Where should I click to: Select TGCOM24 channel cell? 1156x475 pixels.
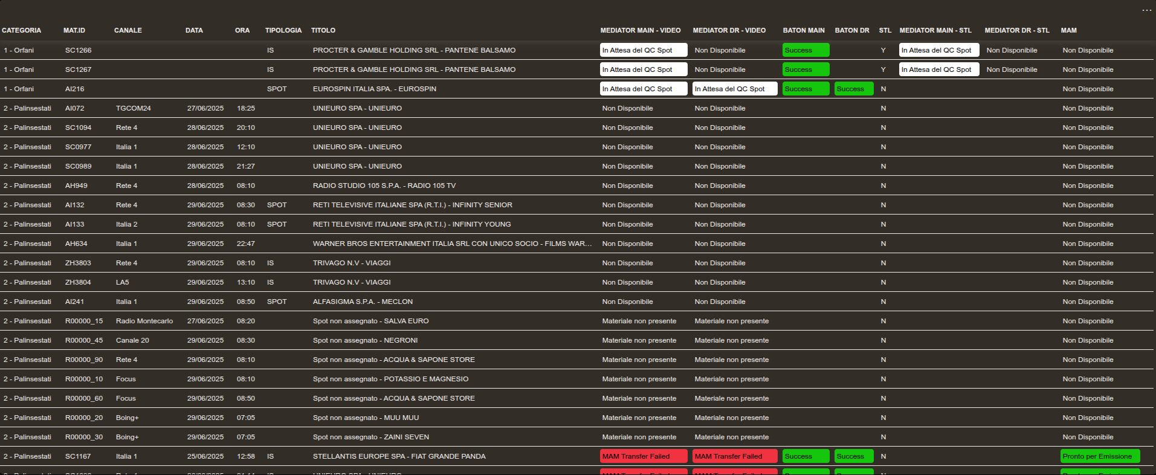point(134,108)
